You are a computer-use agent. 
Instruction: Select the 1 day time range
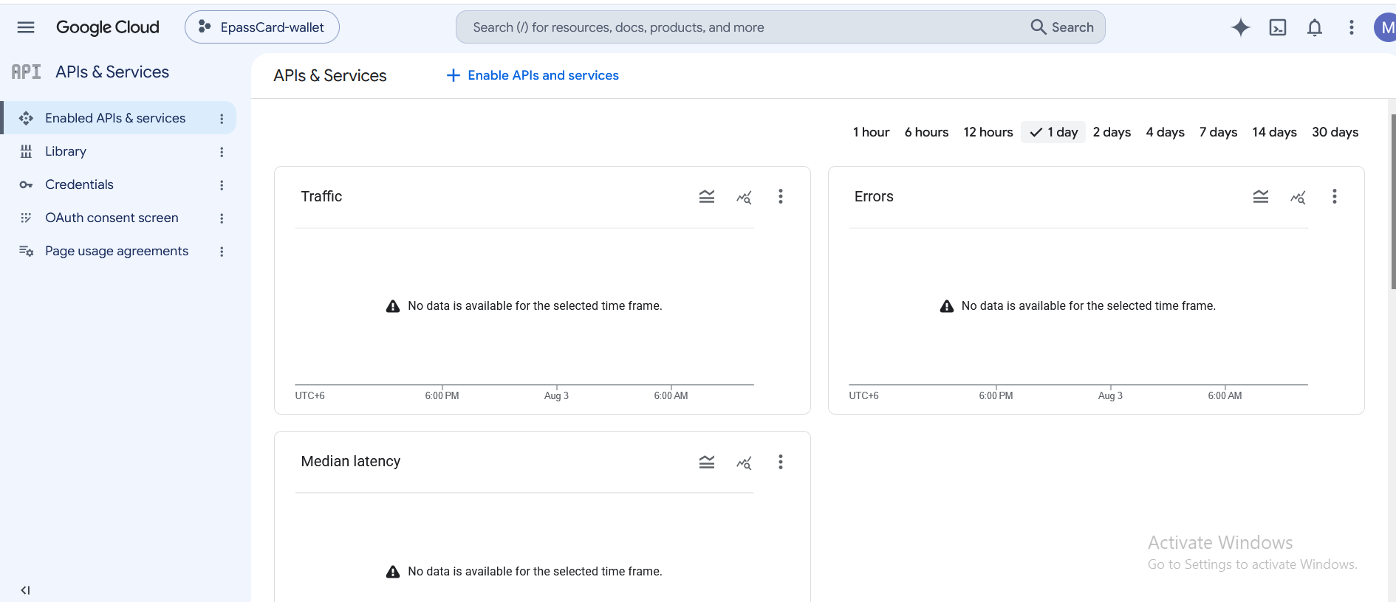point(1053,132)
